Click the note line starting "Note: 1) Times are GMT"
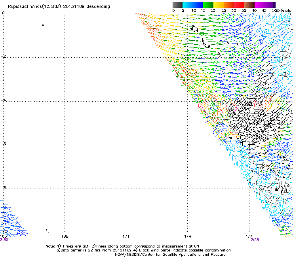The image size is (293, 257). tap(122, 246)
